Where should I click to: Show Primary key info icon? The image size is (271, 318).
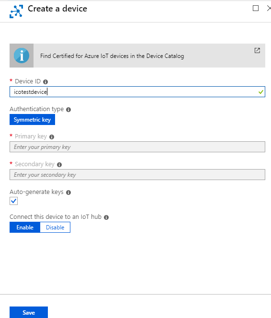pyautogui.click(x=52, y=137)
